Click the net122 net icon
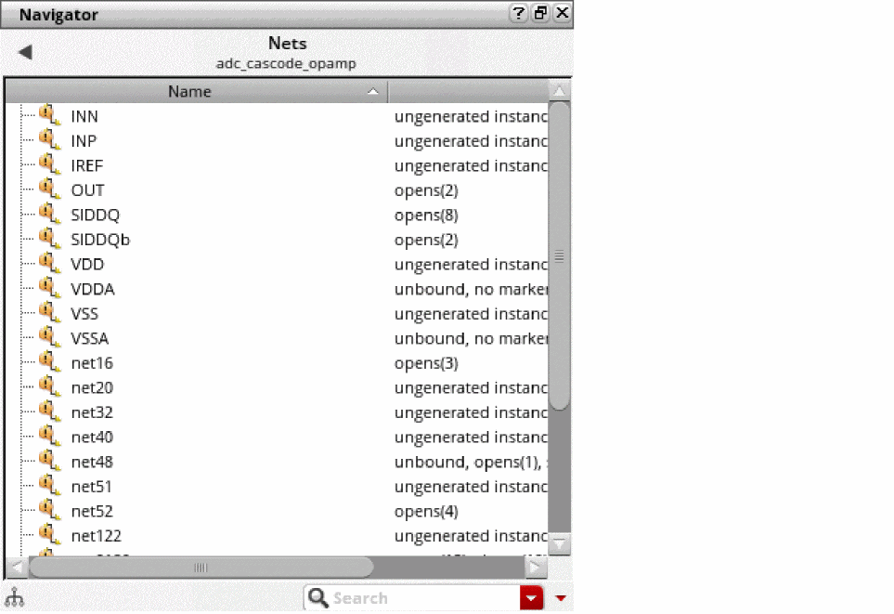 [x=49, y=534]
